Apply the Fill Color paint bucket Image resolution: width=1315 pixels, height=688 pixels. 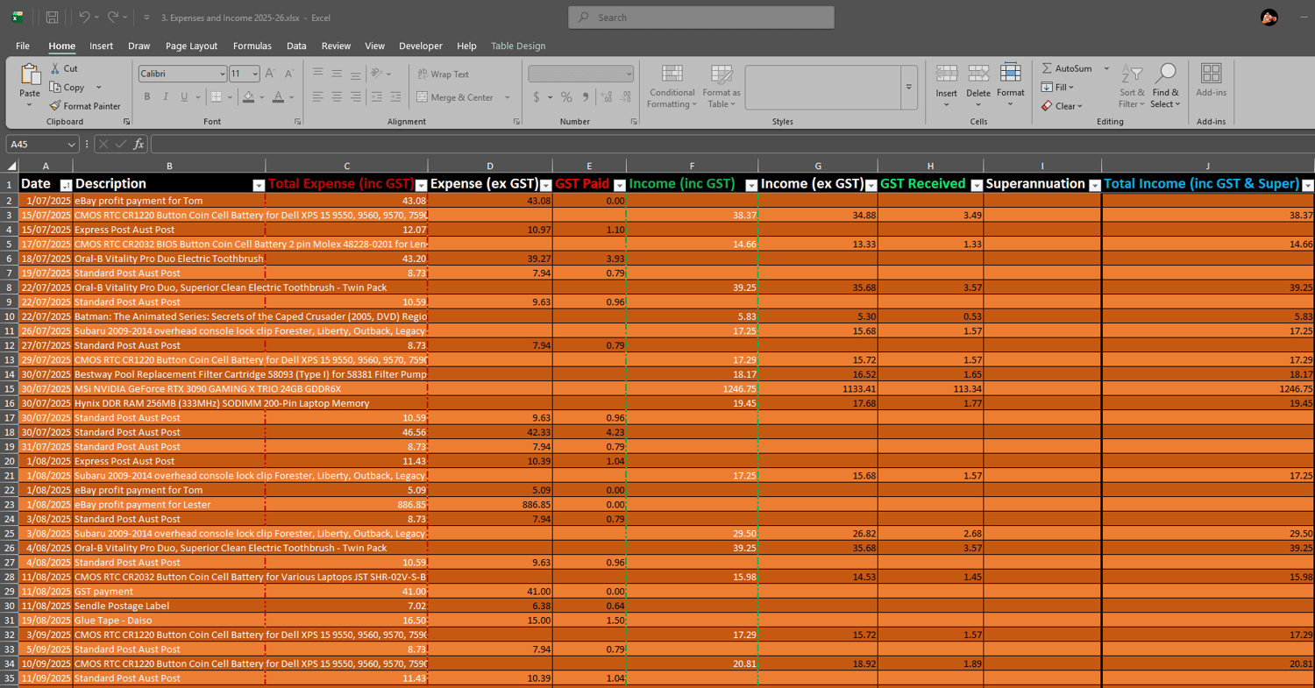248,97
